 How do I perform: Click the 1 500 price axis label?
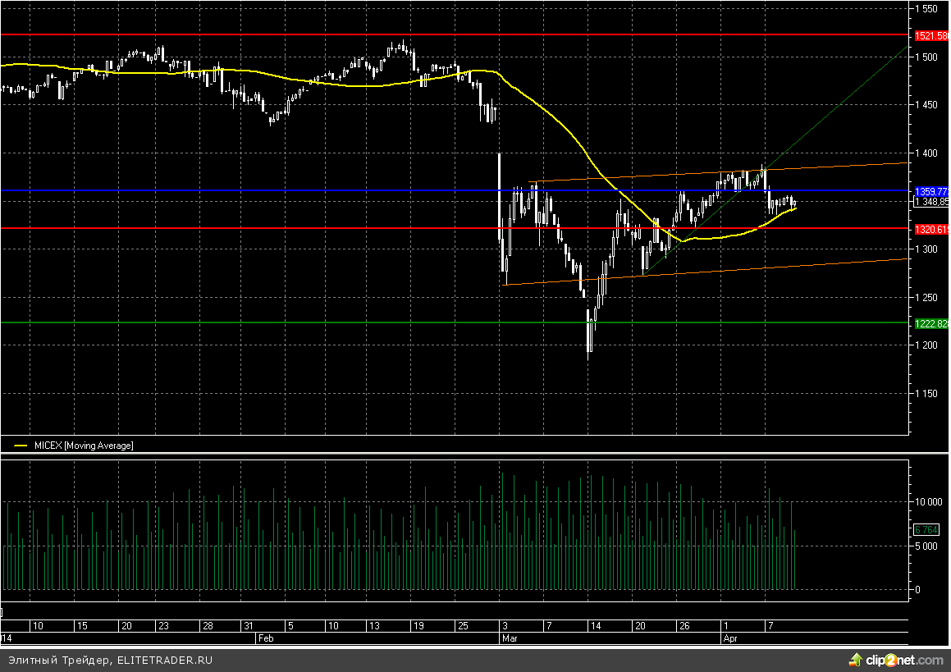[926, 57]
